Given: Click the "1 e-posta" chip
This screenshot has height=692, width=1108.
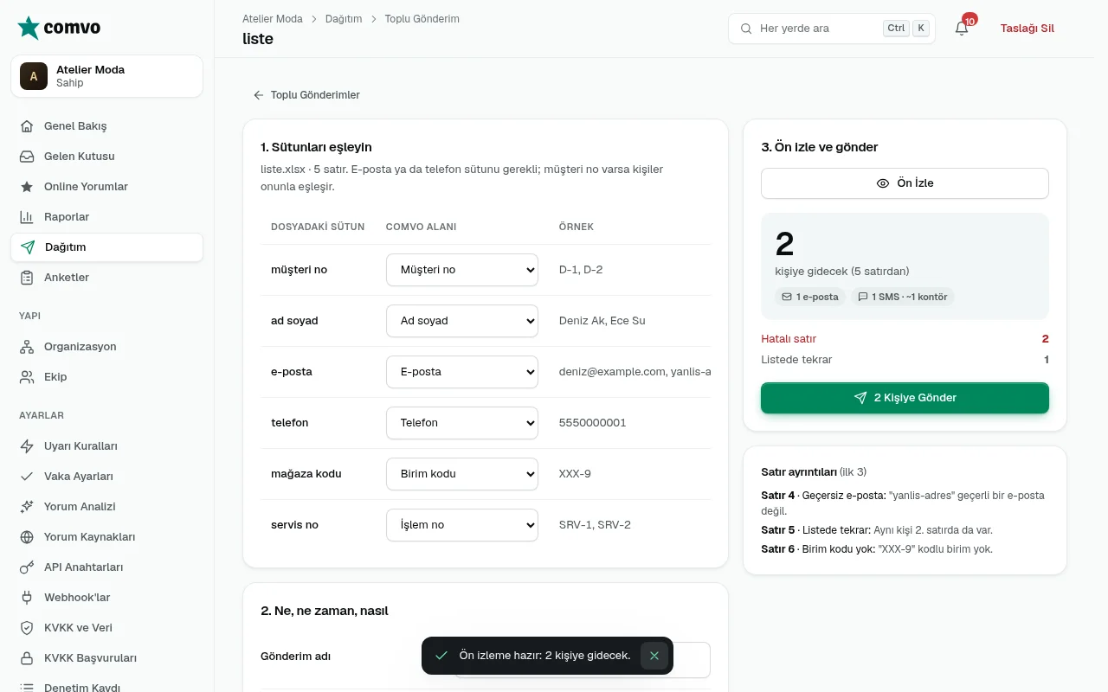Looking at the screenshot, I should click(810, 297).
